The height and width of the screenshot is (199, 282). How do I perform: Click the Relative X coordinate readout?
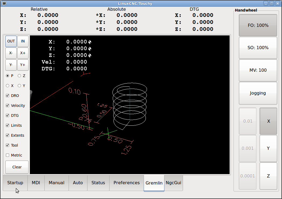[39, 15]
